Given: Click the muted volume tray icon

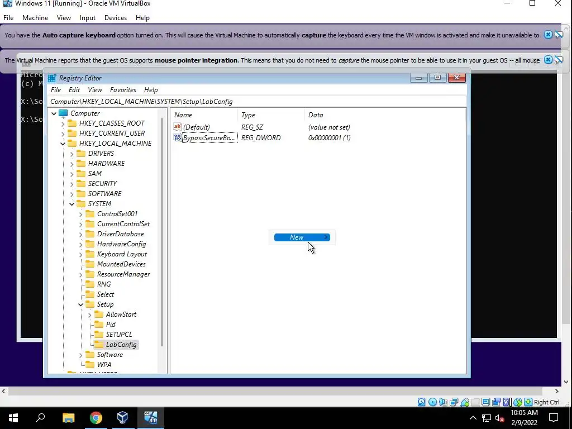Looking at the screenshot, I should [499, 418].
